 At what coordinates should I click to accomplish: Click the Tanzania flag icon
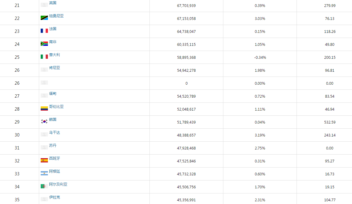click(44, 18)
